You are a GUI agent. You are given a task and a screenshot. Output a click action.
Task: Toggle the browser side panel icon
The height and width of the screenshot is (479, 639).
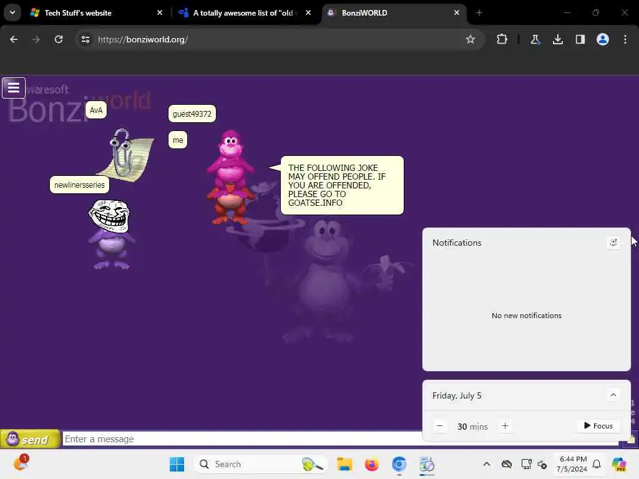click(580, 39)
